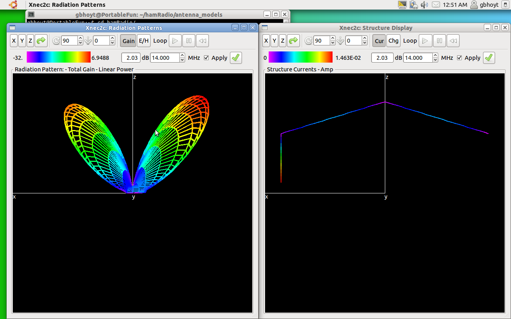The width and height of the screenshot is (511, 319).
Task: Click rotate icon beside 90 in Structure Display
Action: [x=309, y=41]
